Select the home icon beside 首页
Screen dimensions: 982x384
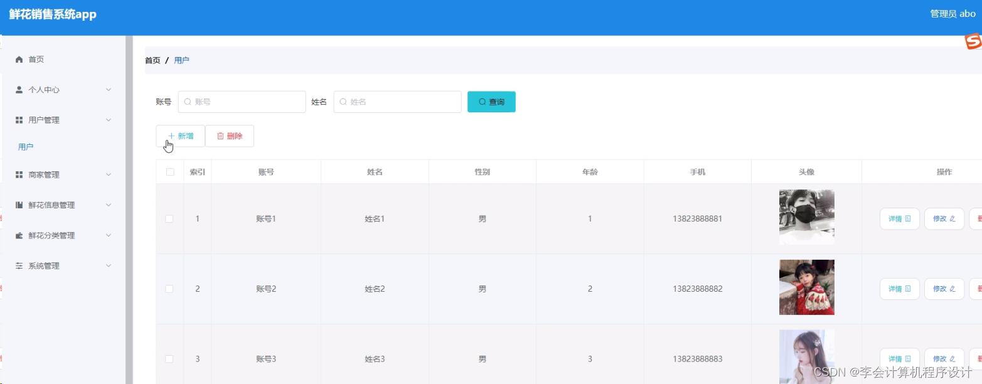(x=19, y=59)
